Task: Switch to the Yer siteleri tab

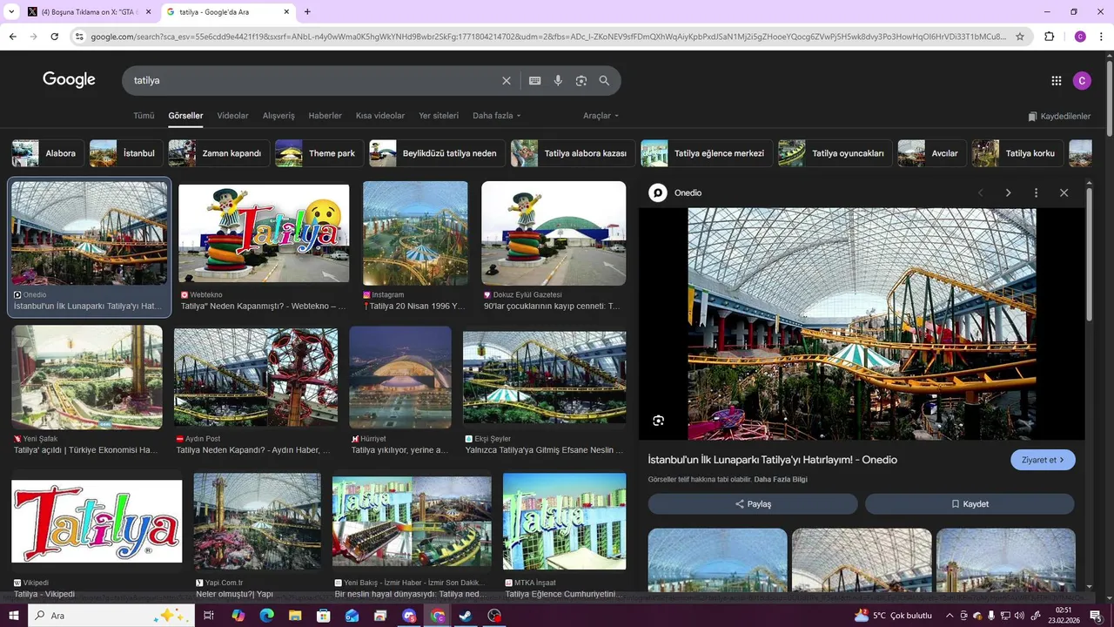Action: coord(439,116)
